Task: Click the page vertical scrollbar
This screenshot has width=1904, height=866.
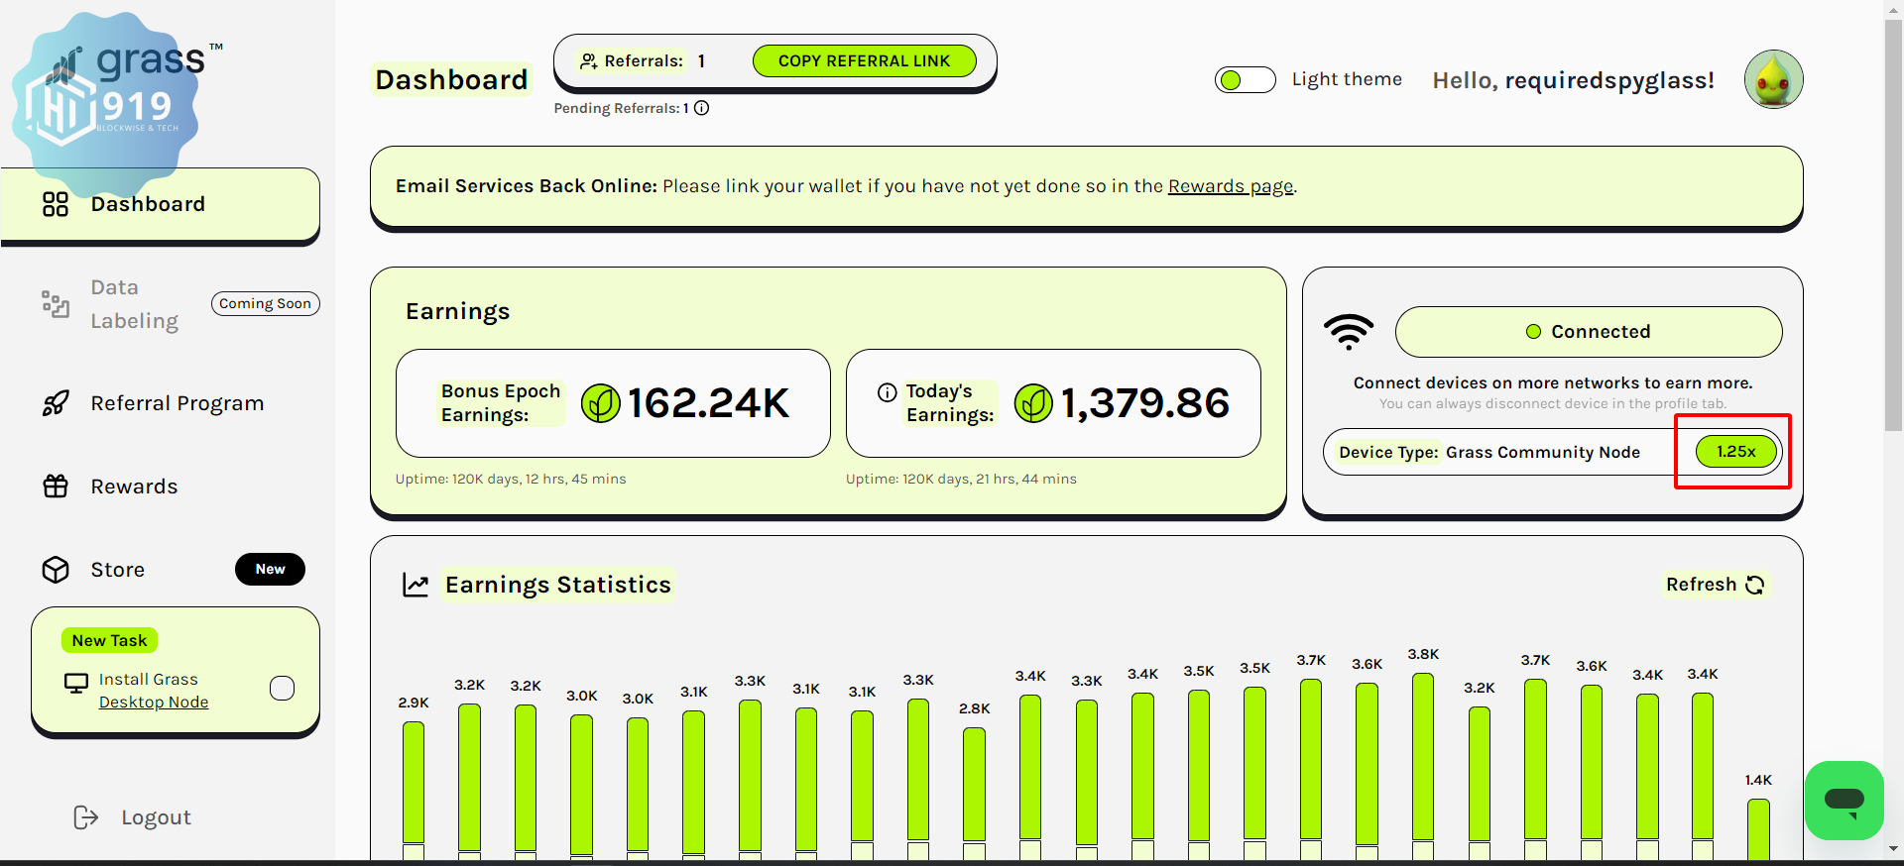Action: pos(1894,226)
